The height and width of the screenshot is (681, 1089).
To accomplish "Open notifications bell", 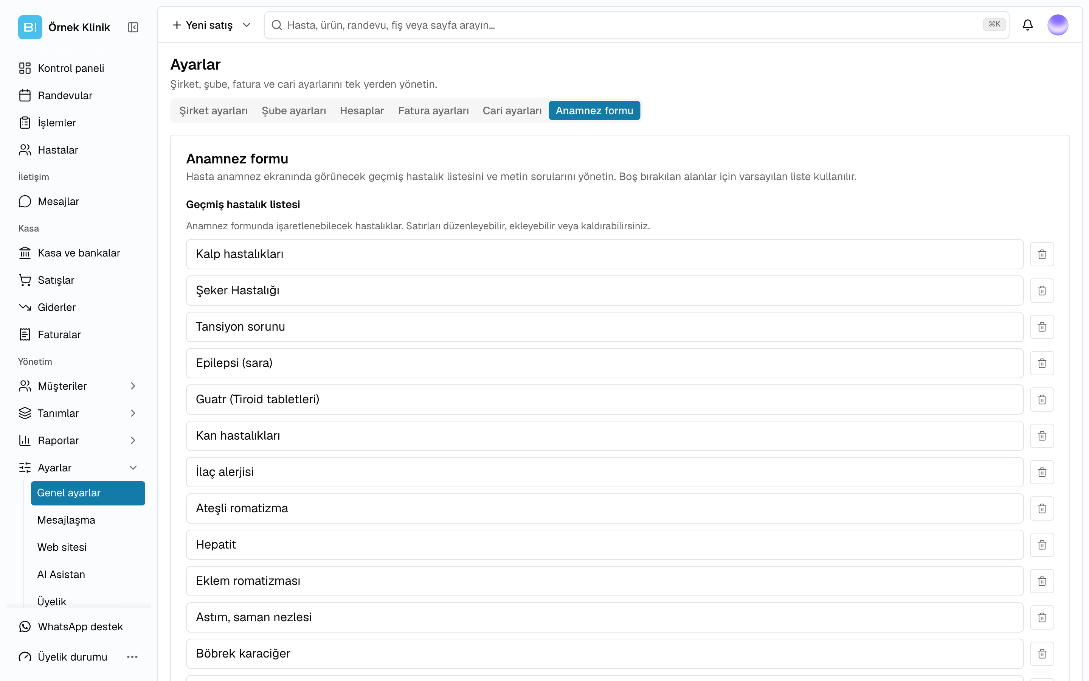I will click(x=1027, y=25).
